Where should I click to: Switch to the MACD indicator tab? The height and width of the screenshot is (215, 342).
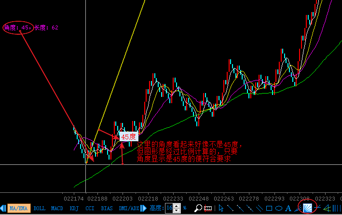(57, 208)
